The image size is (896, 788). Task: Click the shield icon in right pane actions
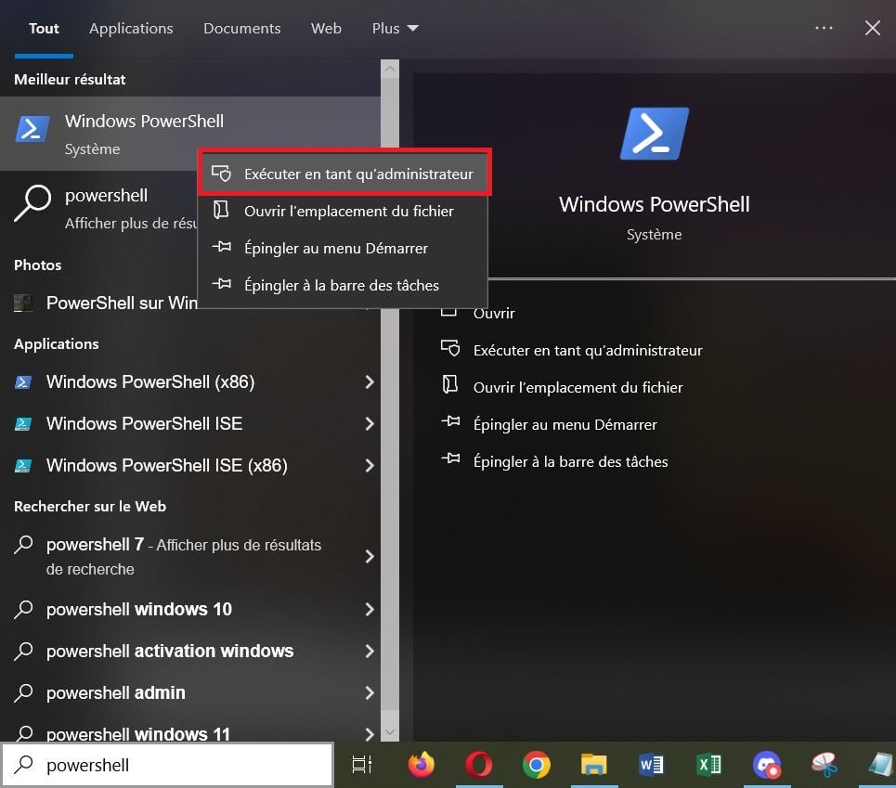(450, 348)
